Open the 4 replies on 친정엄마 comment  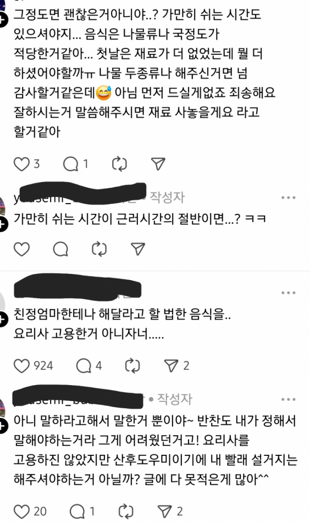tap(84, 366)
